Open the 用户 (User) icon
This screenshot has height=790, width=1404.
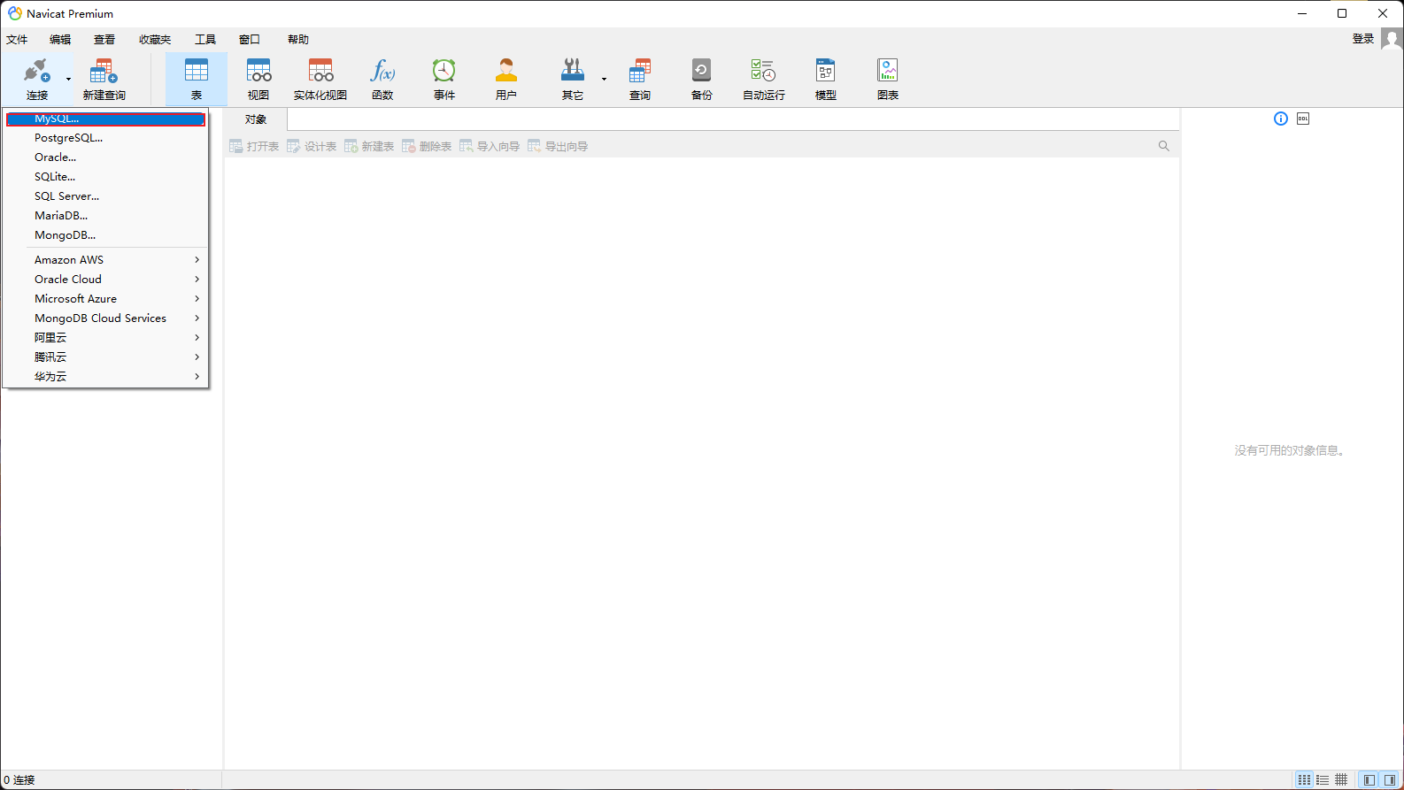point(506,79)
